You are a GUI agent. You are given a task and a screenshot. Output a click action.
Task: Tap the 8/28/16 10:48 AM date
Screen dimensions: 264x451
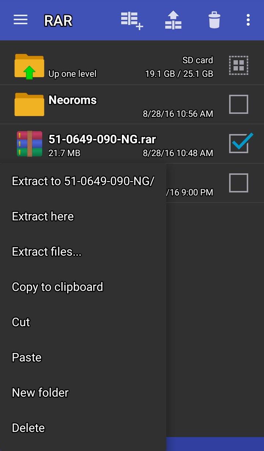click(x=178, y=153)
